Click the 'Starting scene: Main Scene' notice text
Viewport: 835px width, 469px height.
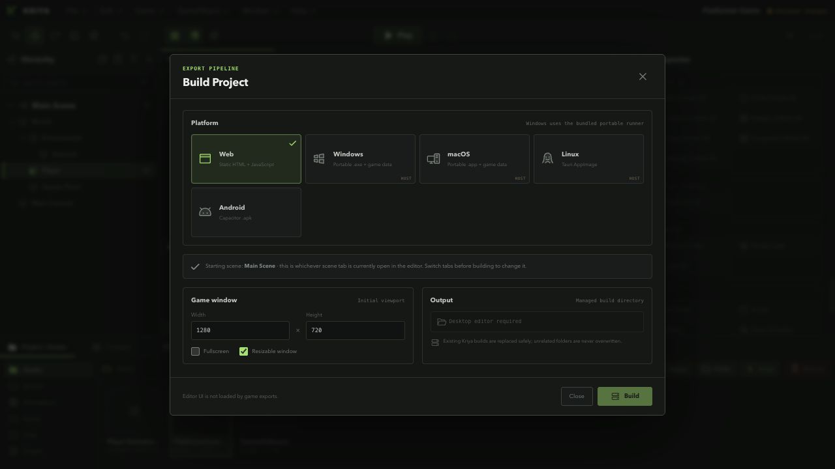coord(365,266)
